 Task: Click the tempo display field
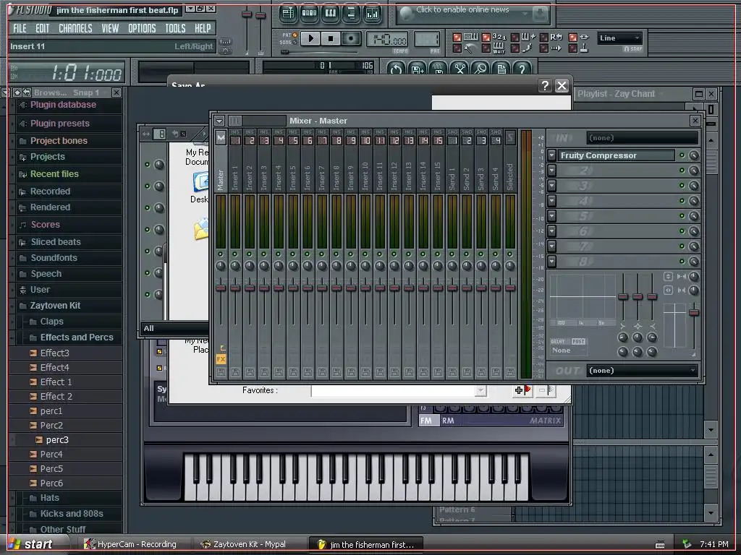[387, 39]
